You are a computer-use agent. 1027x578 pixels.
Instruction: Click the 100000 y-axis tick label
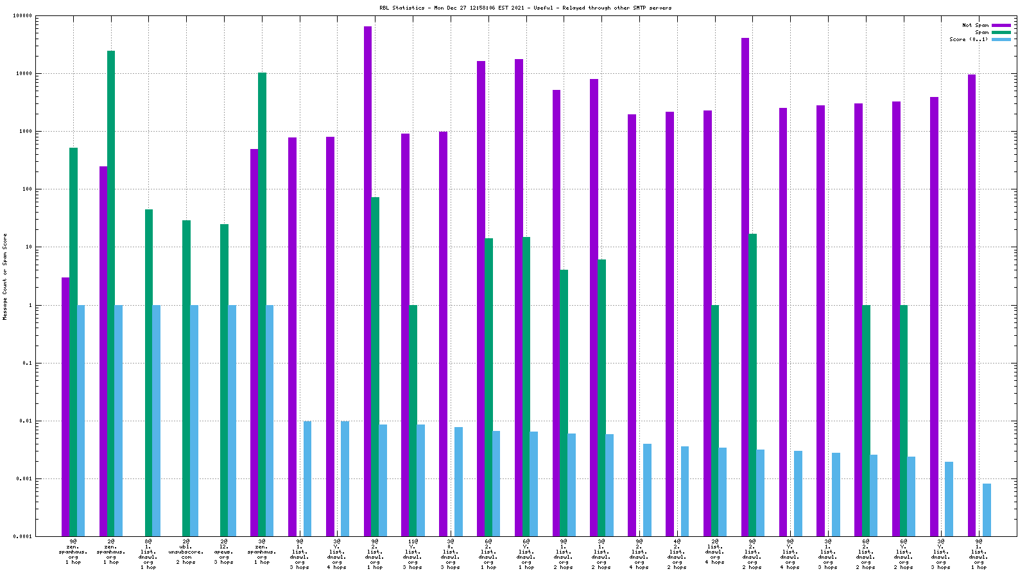pos(22,16)
